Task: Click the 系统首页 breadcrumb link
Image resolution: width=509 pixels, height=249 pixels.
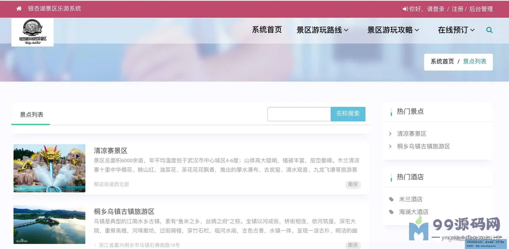Action: click(442, 62)
